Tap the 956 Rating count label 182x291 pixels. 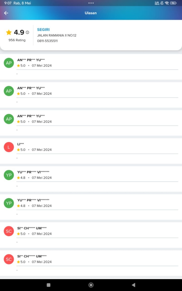pyautogui.click(x=17, y=40)
